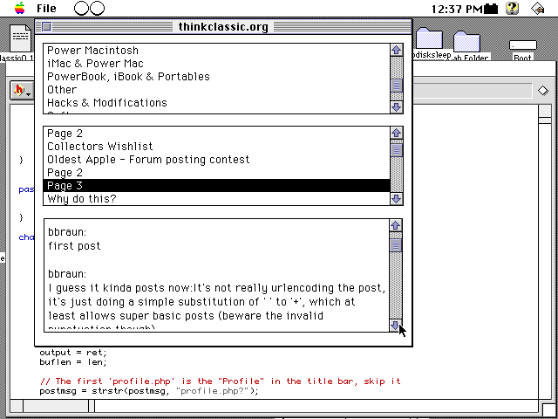Screen dimensions: 558x419
Task: Open the application switcher icon at far right
Action: click(x=541, y=9)
